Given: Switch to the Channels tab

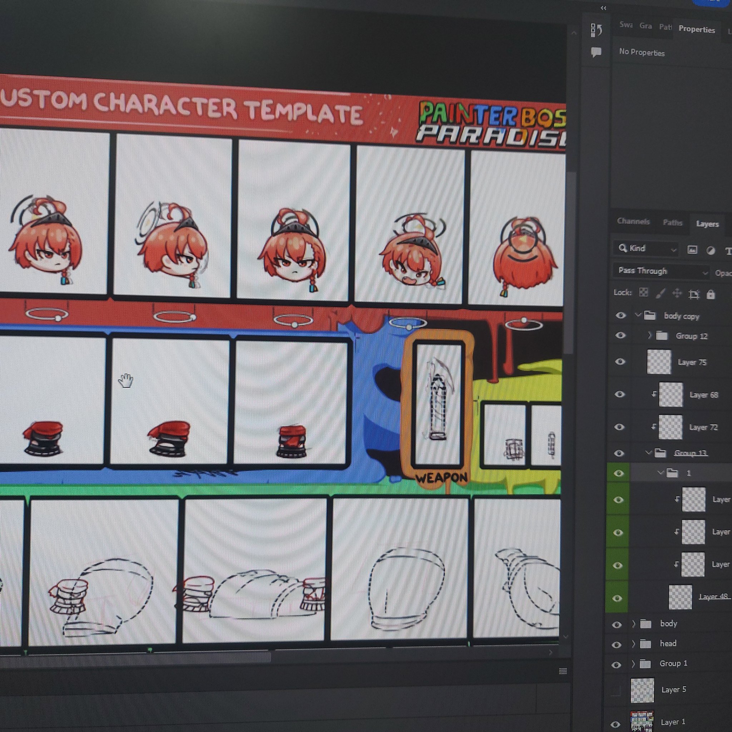Looking at the screenshot, I should (633, 221).
